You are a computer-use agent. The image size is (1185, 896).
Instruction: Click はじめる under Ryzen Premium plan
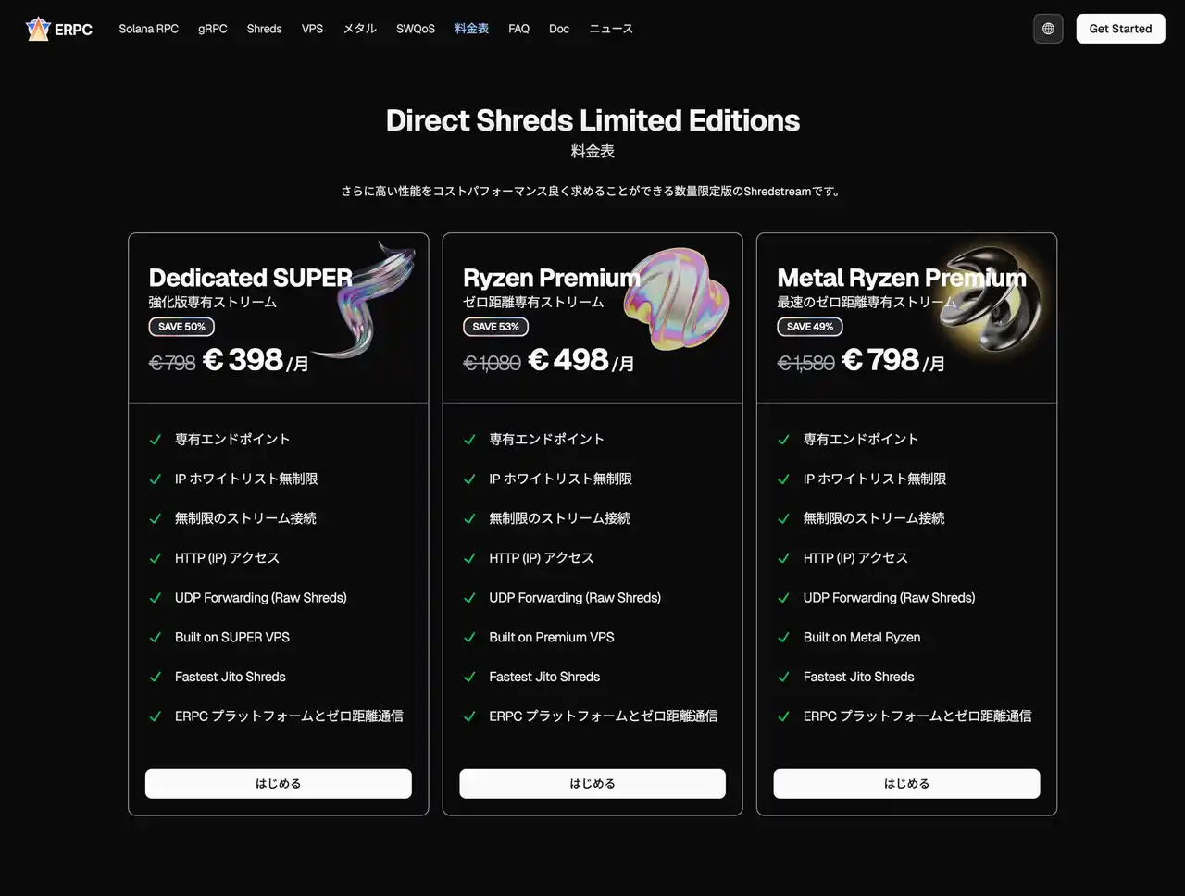tap(592, 783)
